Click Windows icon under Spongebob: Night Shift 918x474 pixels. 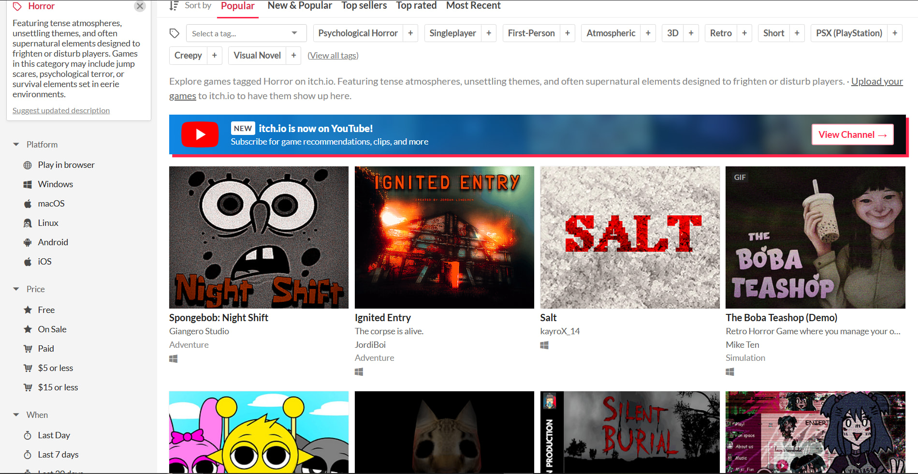(x=174, y=358)
